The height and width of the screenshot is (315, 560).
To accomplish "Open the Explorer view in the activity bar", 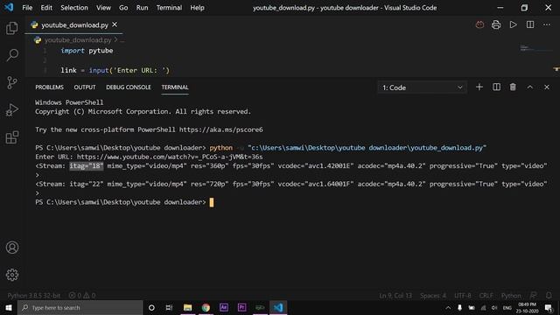I will pos(11,28).
